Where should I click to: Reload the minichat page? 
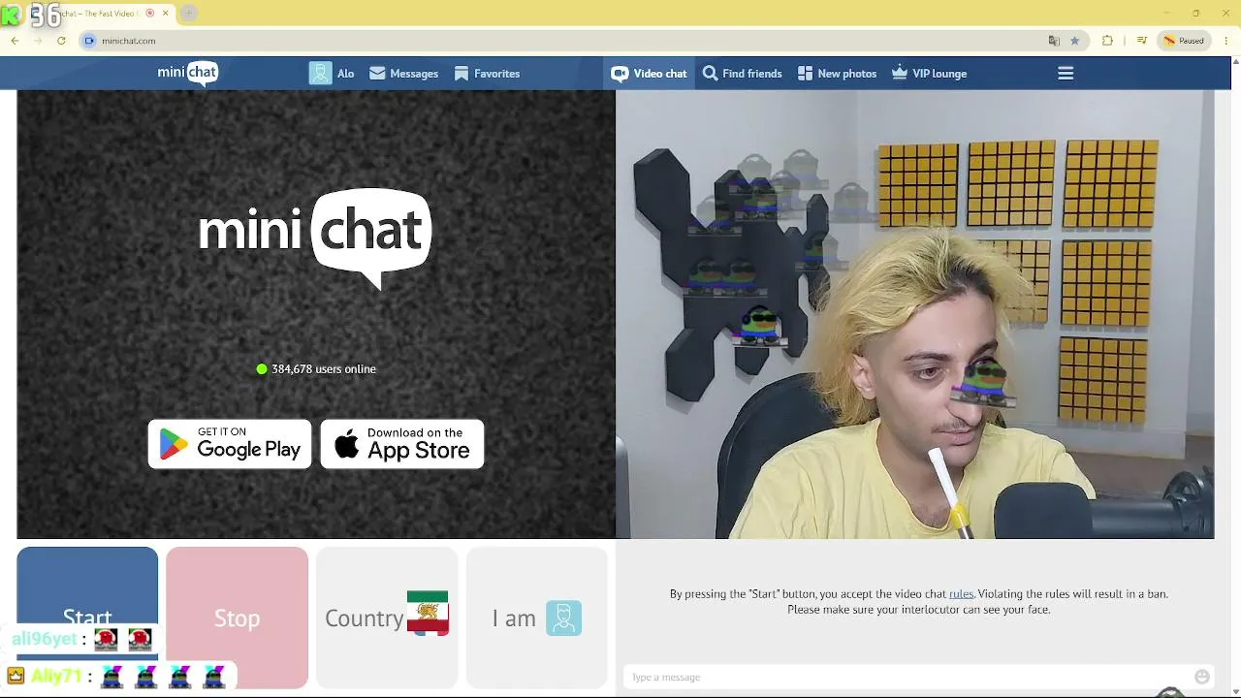[x=61, y=41]
